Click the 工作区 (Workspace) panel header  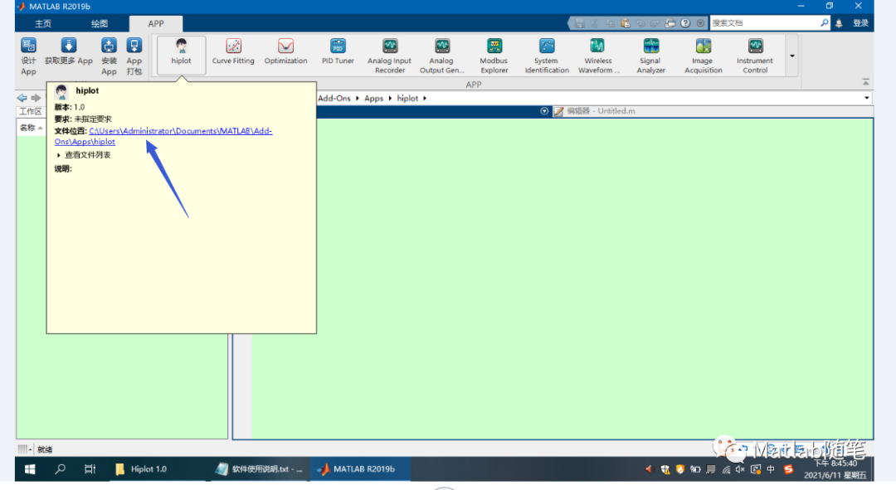pos(31,111)
